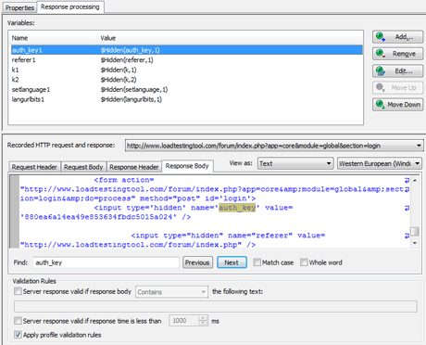Toggle the Match case checkbox
This screenshot has height=345, width=426.
(257, 262)
